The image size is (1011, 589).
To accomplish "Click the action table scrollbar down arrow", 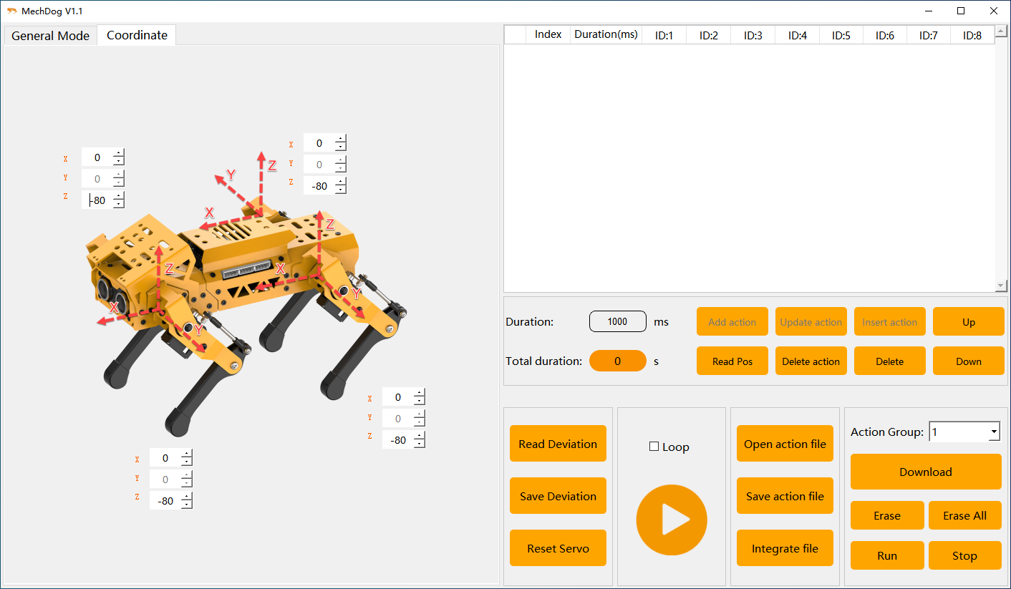I will (x=1001, y=286).
